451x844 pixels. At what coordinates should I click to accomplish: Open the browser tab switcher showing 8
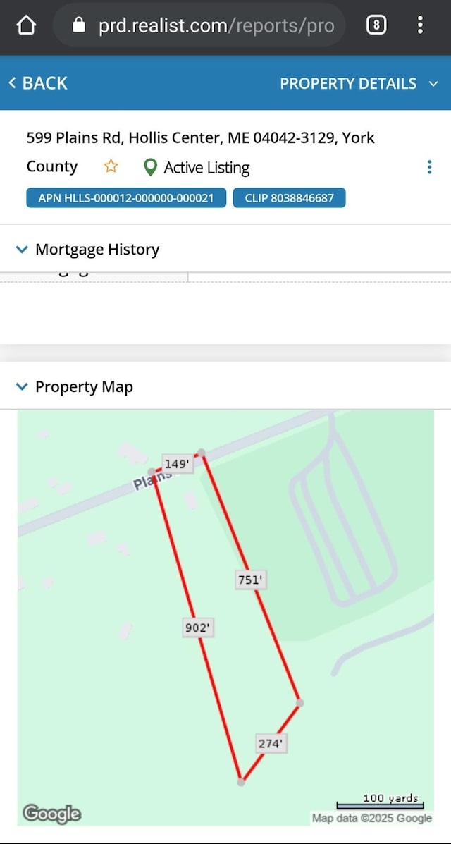point(376,25)
